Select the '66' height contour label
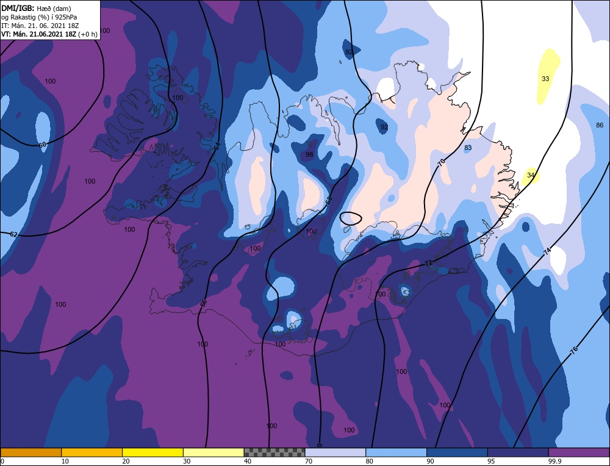The image size is (610, 466). click(204, 303)
